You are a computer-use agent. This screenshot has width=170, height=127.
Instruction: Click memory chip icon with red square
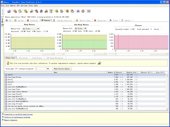(37, 11)
